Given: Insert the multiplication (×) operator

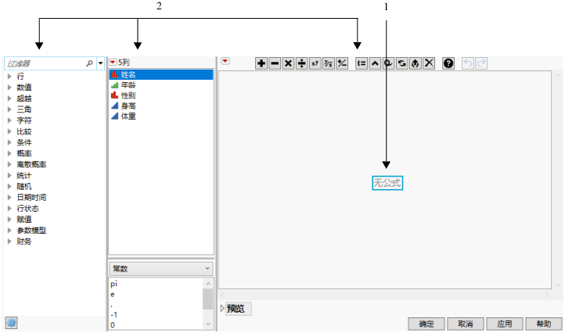Looking at the screenshot, I should coord(288,63).
